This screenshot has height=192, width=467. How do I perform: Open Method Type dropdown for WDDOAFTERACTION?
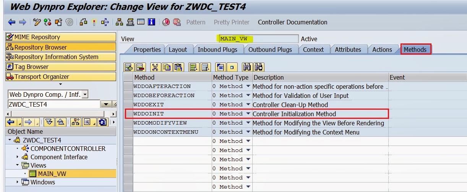pyautogui.click(x=248, y=86)
